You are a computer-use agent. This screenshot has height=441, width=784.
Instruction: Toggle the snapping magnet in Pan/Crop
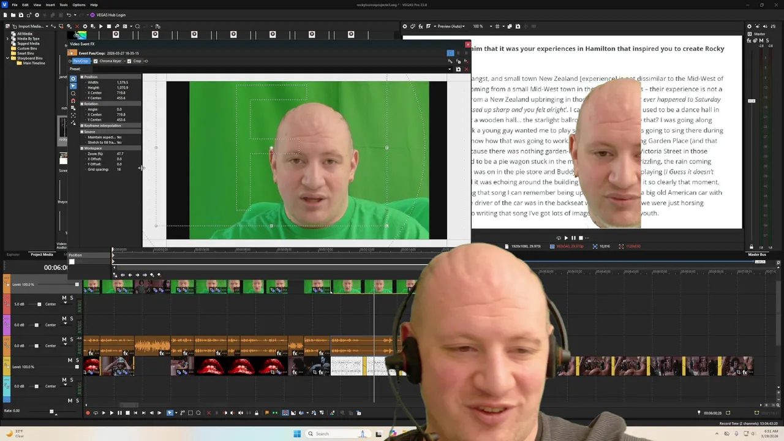point(73,100)
